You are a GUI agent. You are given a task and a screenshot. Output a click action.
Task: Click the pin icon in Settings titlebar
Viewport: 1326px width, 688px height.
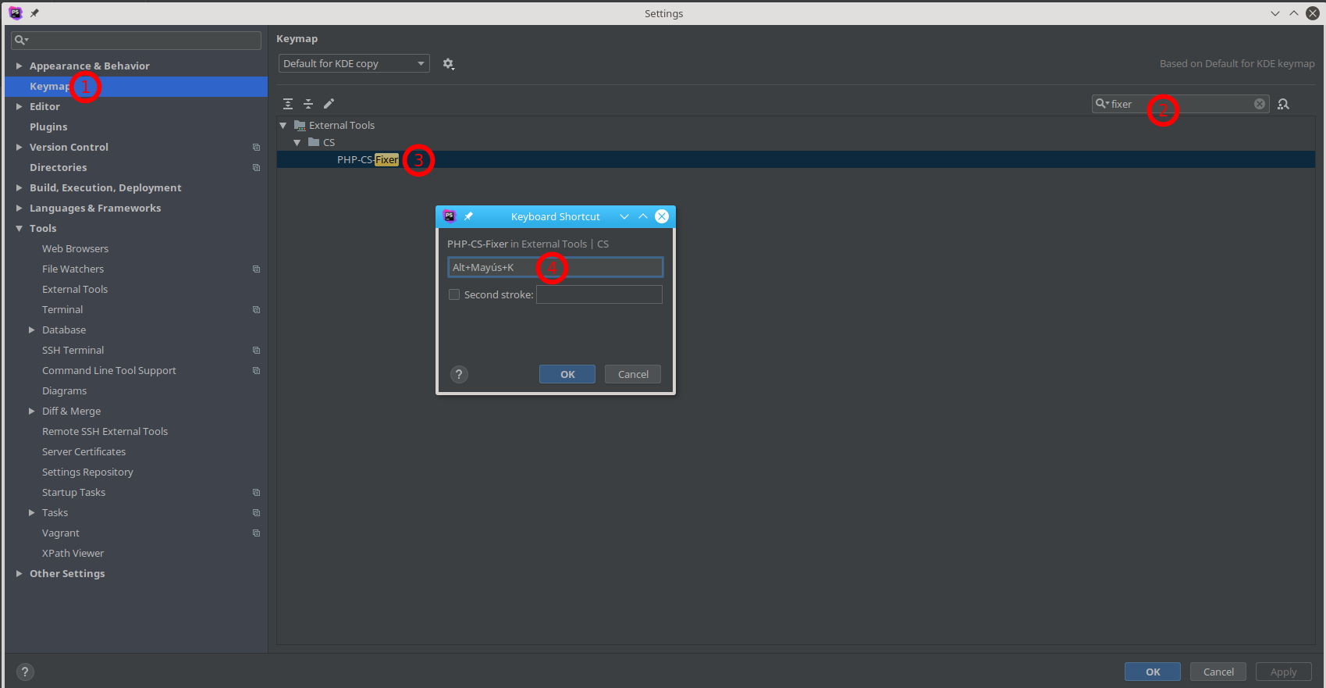coord(34,13)
